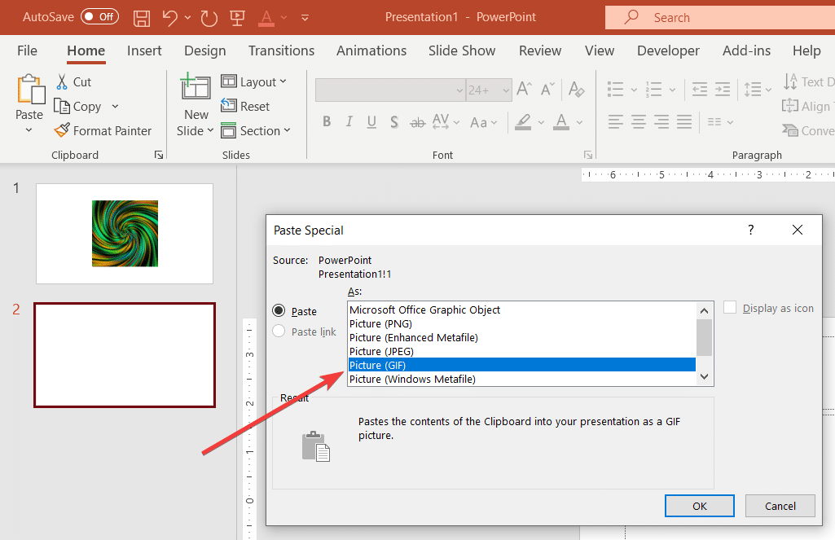
Task: Open the font size dropdown
Action: click(x=505, y=90)
